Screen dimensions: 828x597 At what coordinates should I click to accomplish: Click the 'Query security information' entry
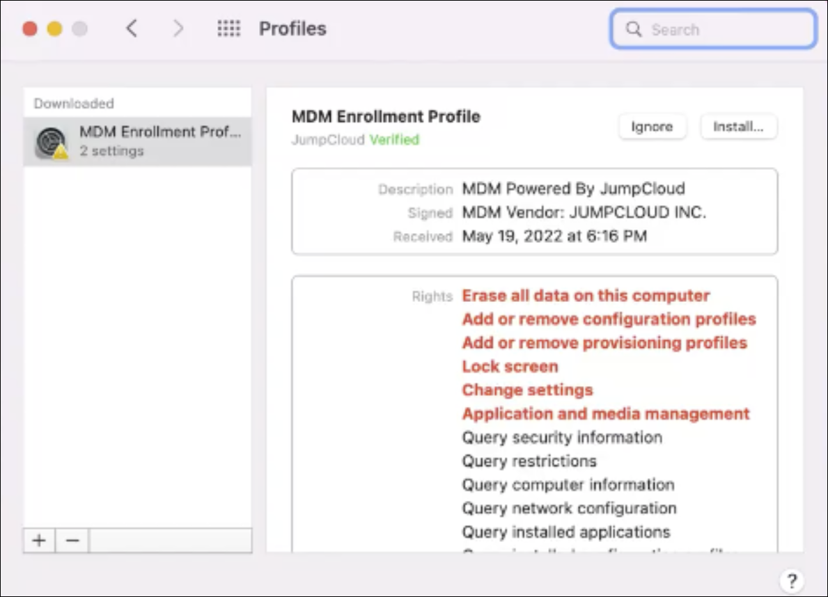pos(562,438)
